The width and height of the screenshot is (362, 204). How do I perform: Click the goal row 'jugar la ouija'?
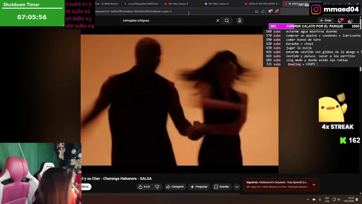coord(299,48)
